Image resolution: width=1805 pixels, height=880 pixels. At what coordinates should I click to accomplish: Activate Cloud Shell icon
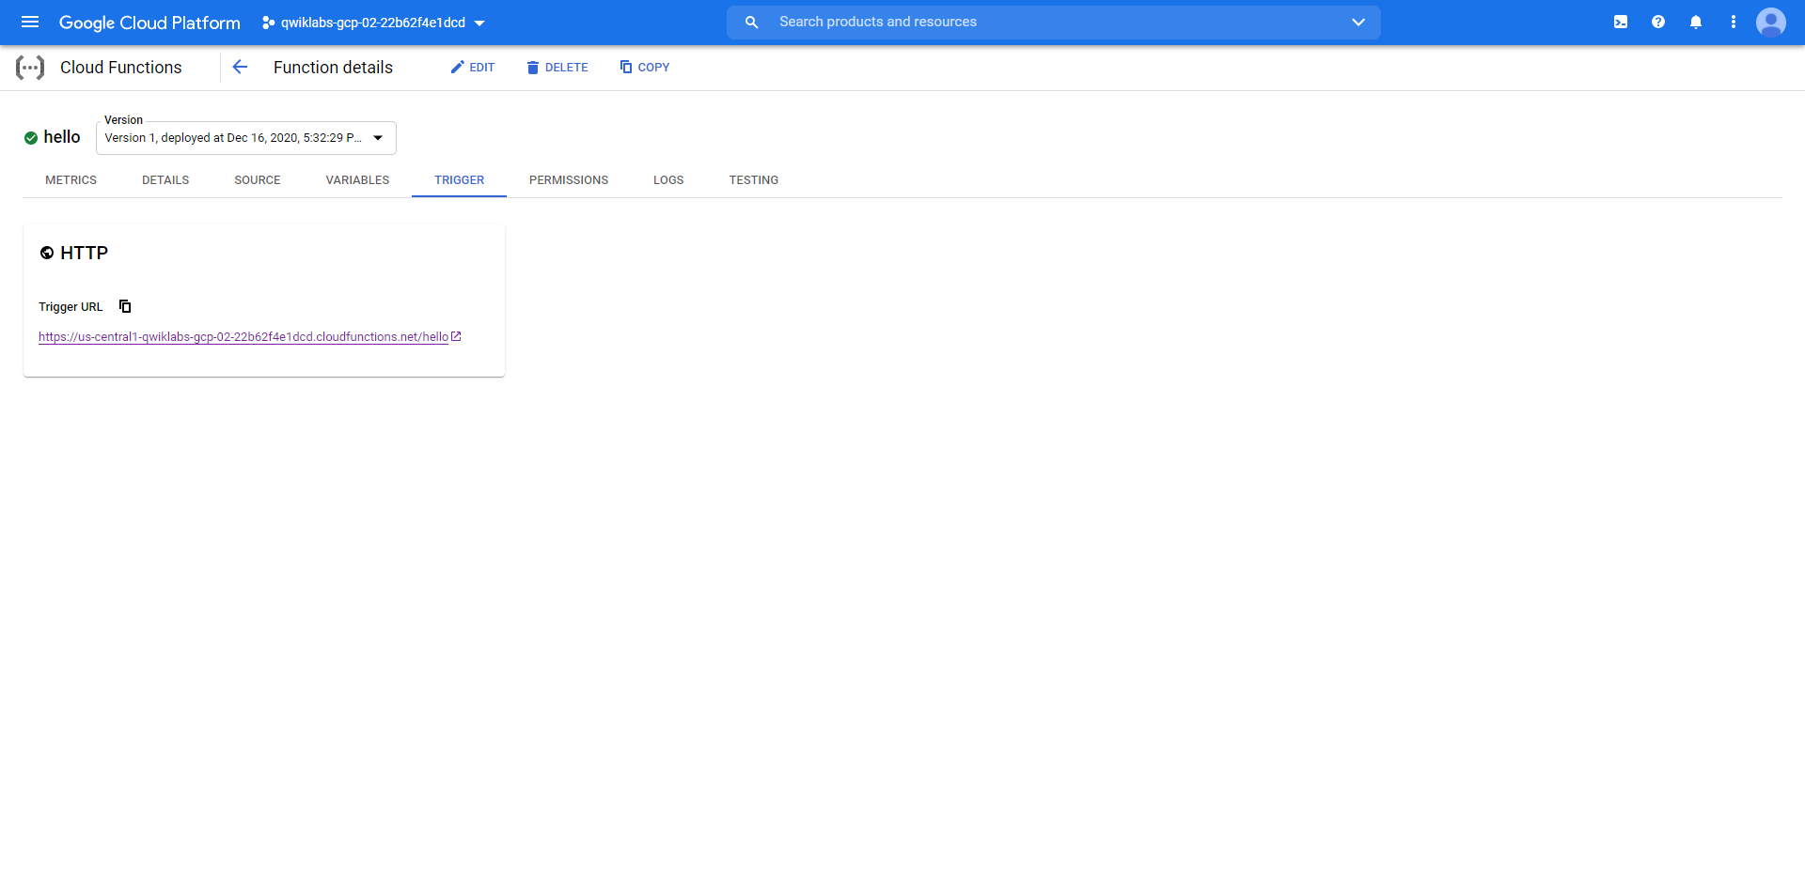[x=1621, y=22]
